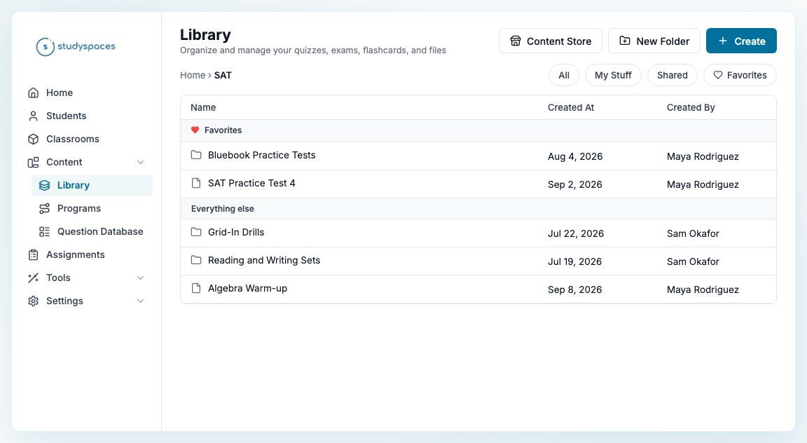807x443 pixels.
Task: Select the All filter tab
Action: (564, 75)
